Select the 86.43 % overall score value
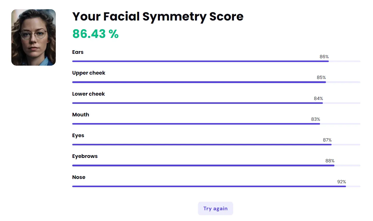 pyautogui.click(x=95, y=34)
